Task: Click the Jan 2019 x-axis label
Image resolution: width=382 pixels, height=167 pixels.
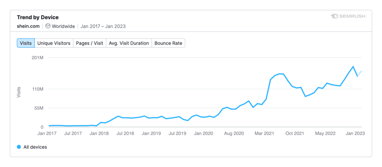Action: [x=151, y=133]
